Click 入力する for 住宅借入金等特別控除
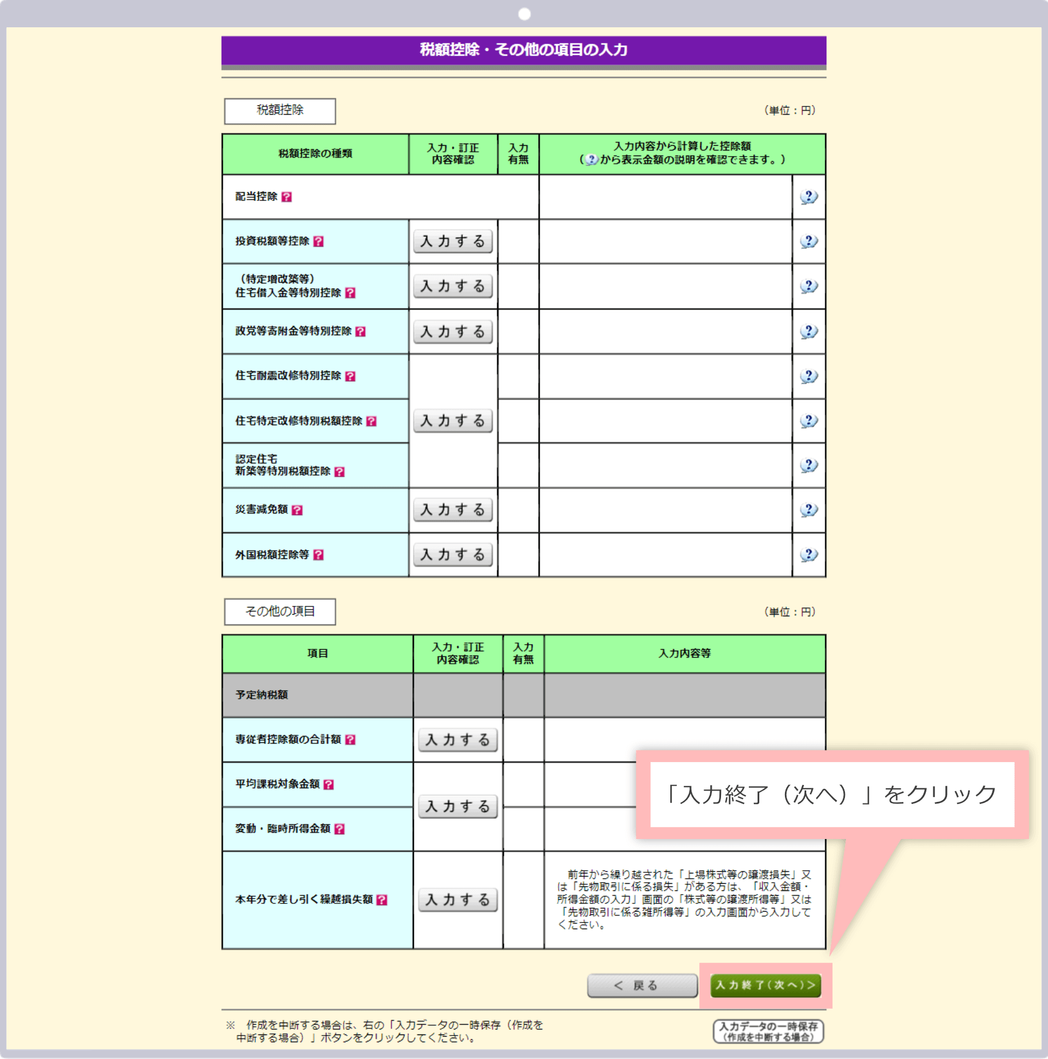 (452, 285)
